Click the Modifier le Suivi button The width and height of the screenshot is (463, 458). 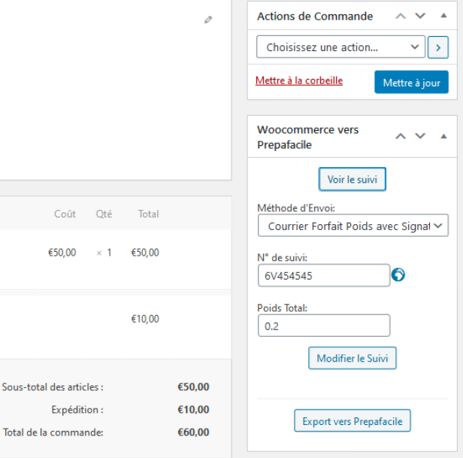pyautogui.click(x=353, y=358)
